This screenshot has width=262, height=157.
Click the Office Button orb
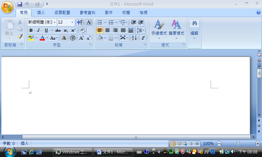[x=7, y=7]
